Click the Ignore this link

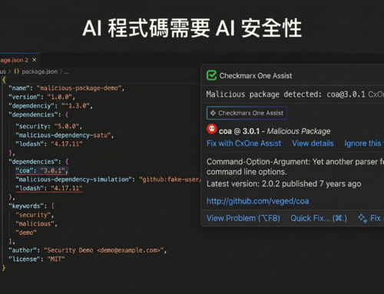(x=364, y=144)
